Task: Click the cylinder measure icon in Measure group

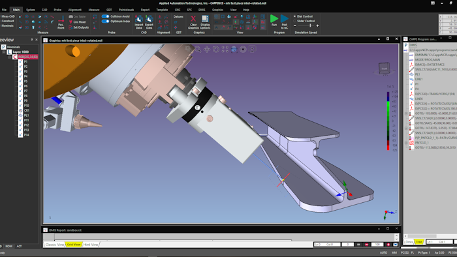Action: pos(33,27)
